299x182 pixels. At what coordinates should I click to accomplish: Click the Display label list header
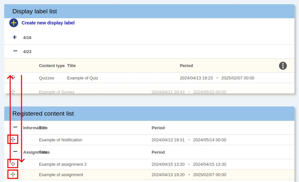click(35, 11)
